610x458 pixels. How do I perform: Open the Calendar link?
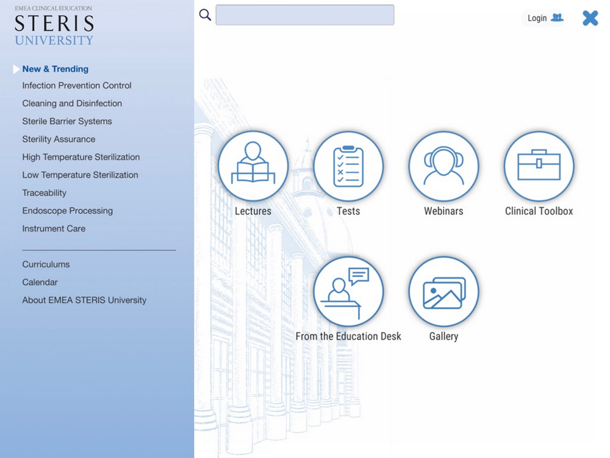[x=40, y=282]
